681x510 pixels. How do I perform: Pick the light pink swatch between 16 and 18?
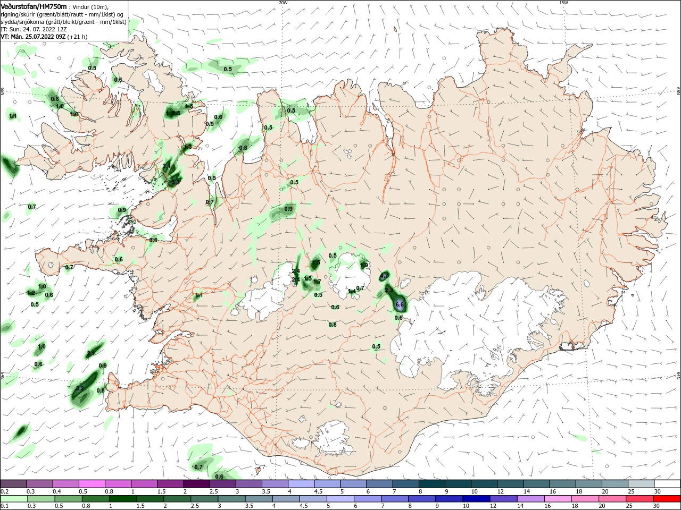pyautogui.click(x=557, y=499)
